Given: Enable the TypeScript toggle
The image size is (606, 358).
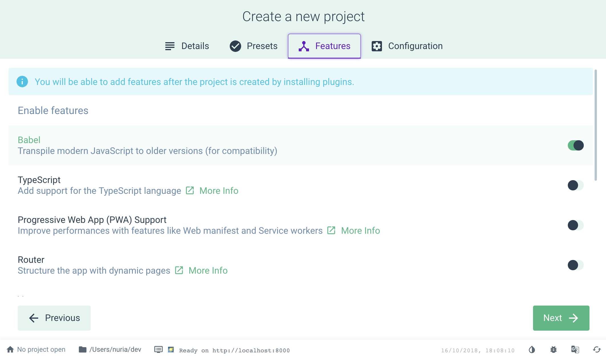Looking at the screenshot, I should [x=576, y=185].
